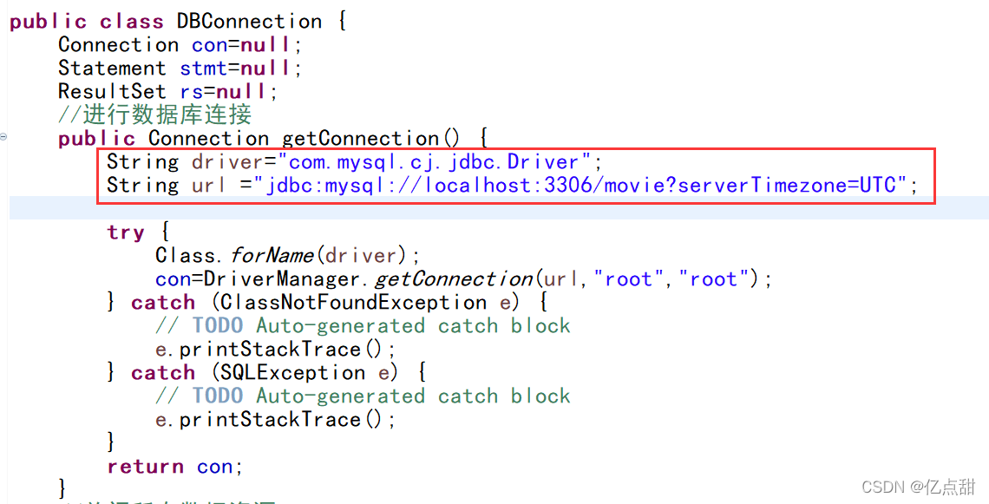
Task: Click 'return con;' statement
Action: (174, 467)
